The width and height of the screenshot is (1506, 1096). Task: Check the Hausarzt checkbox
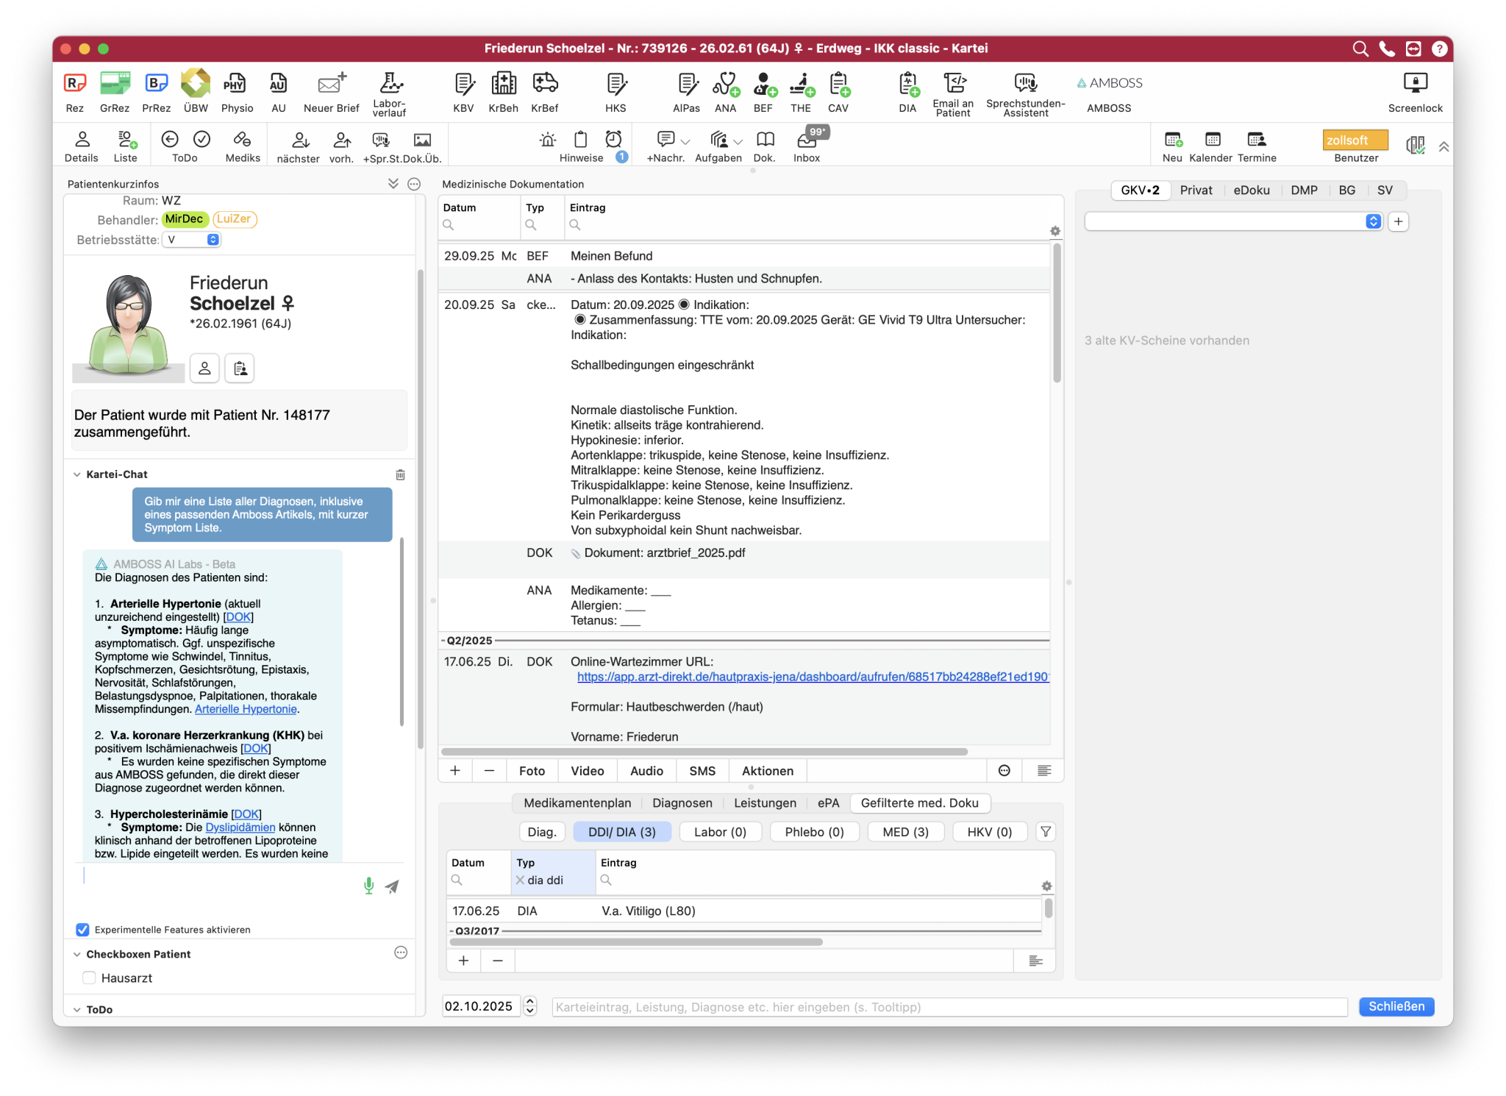coord(90,978)
